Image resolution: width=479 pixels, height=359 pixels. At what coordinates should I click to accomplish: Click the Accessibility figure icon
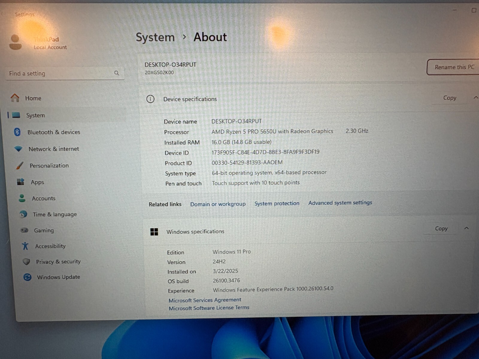tap(25, 246)
